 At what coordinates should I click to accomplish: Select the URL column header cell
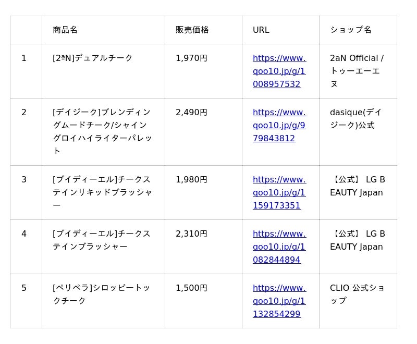261,30
